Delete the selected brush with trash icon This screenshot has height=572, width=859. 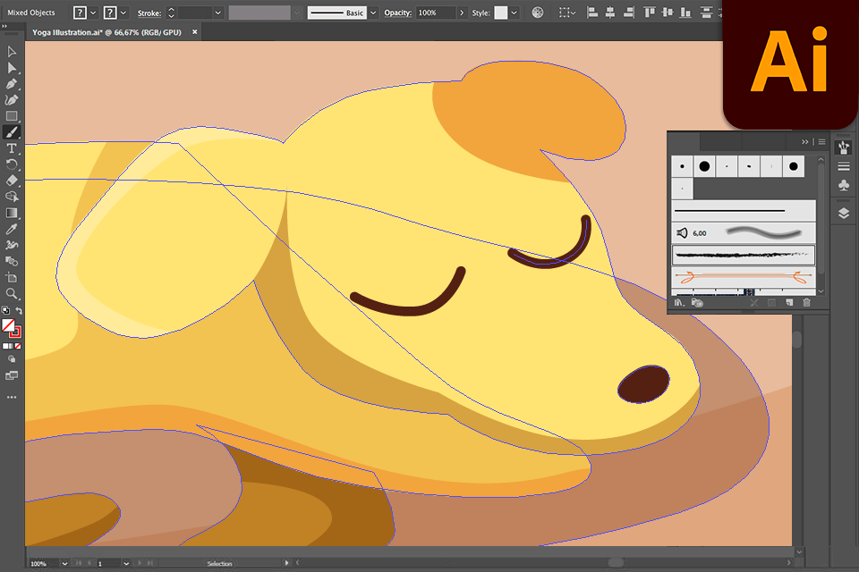point(806,303)
